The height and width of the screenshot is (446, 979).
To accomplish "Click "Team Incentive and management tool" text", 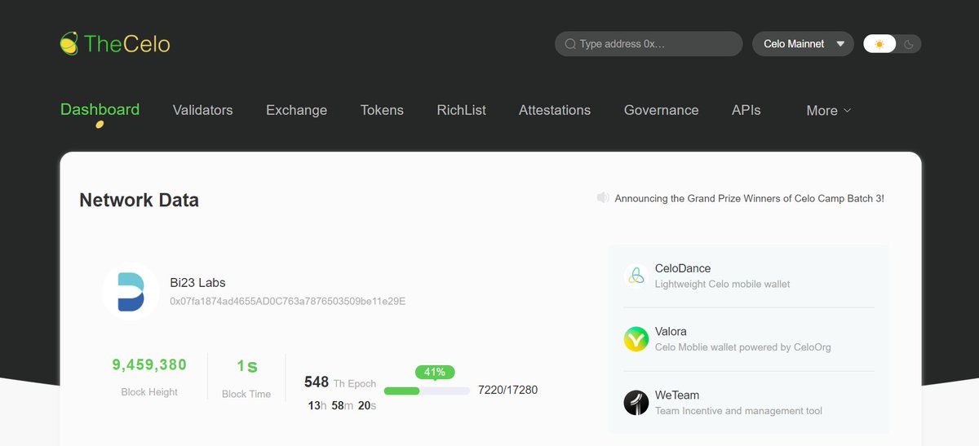I will click(738, 411).
